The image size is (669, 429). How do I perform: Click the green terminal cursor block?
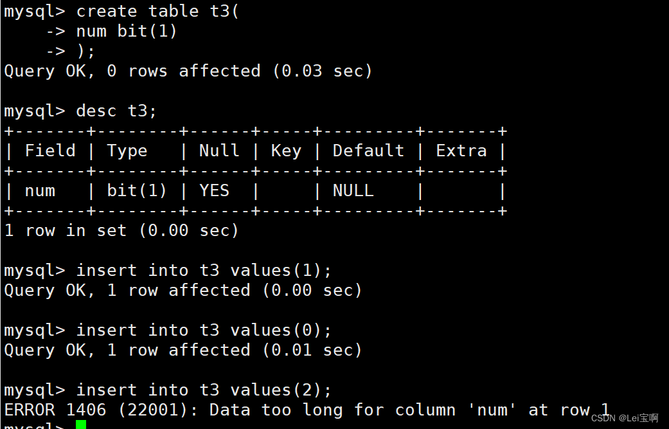pyautogui.click(x=80, y=425)
